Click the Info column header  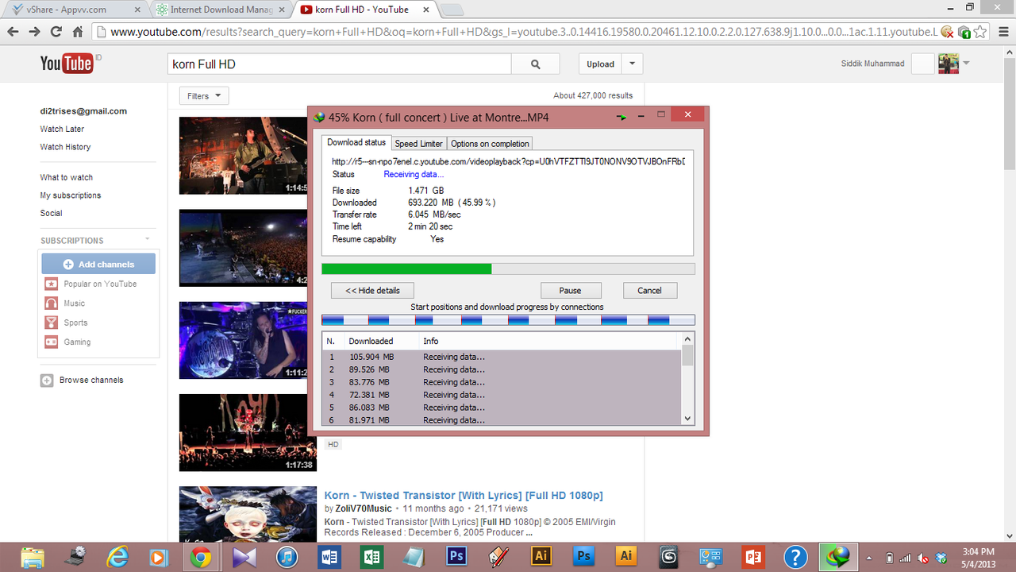549,341
